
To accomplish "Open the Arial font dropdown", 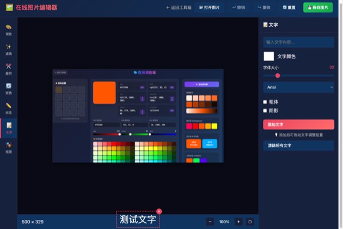I will [x=298, y=87].
